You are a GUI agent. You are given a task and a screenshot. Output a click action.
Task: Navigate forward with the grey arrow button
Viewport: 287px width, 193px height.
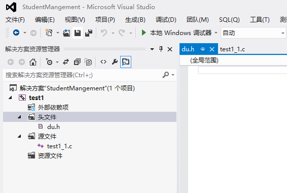(x=33, y=33)
